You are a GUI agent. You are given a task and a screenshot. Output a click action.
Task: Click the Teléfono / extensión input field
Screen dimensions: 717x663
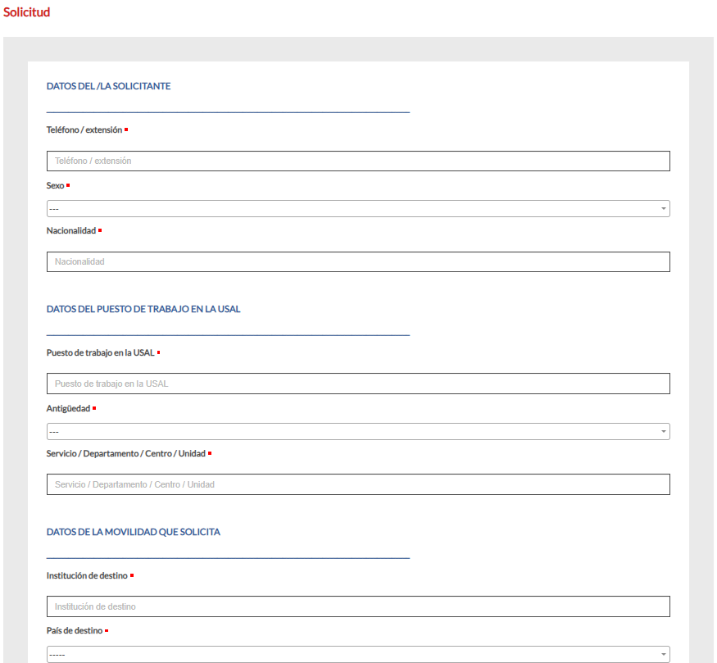pos(358,161)
